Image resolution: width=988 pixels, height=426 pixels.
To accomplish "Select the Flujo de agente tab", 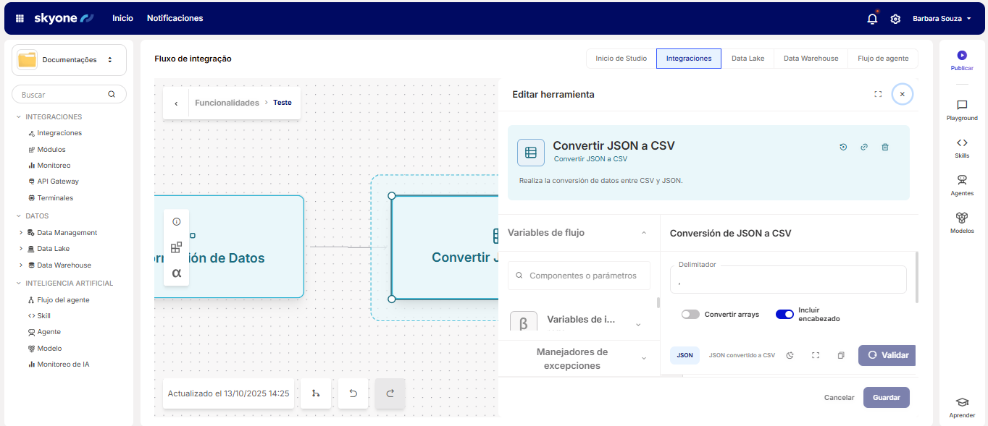I will 882,59.
